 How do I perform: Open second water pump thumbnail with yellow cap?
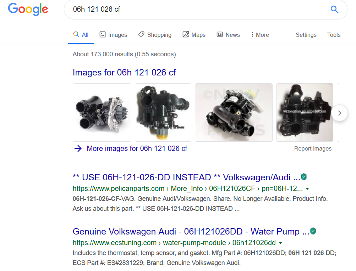pyautogui.click(x=163, y=112)
